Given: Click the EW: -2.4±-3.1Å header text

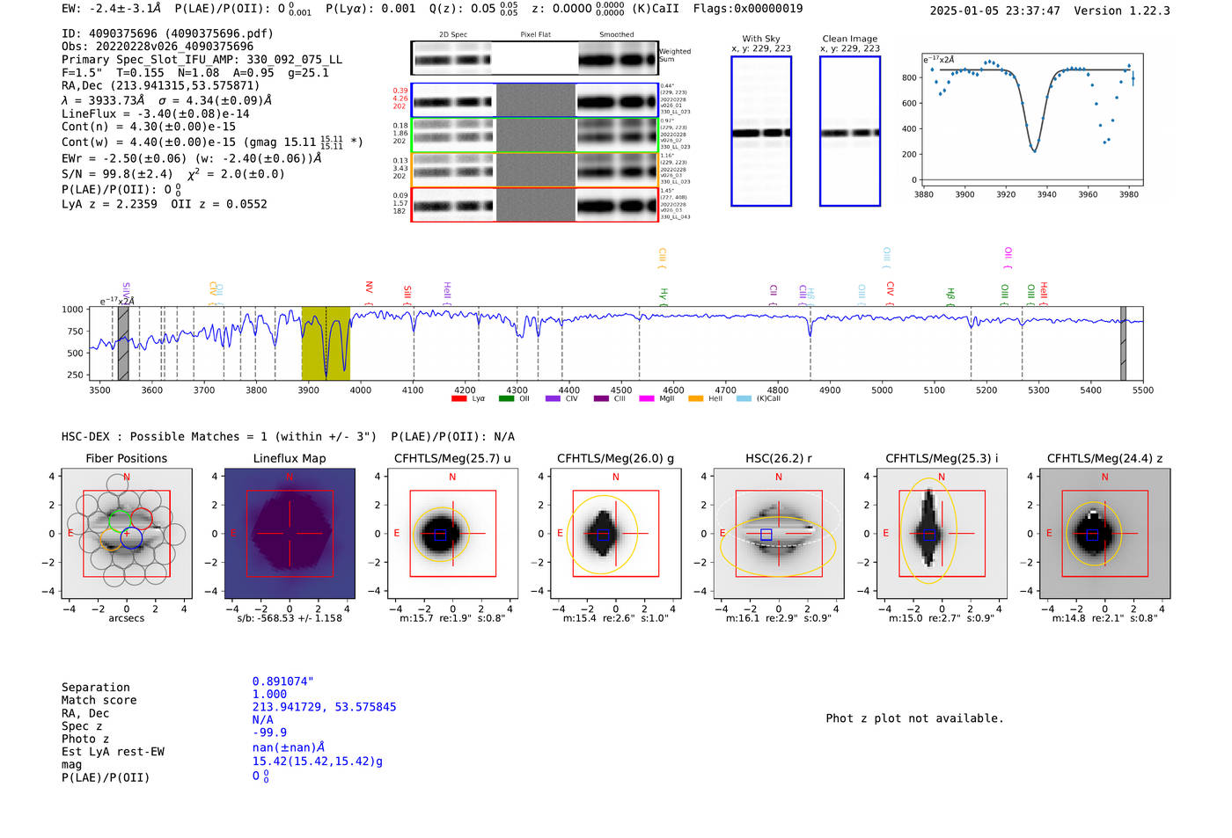Looking at the screenshot, I should [x=112, y=9].
